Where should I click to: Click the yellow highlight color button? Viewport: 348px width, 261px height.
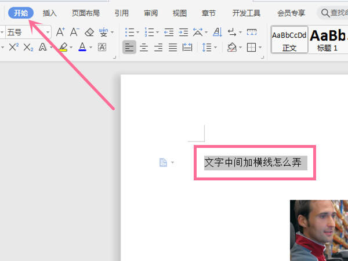(63, 48)
